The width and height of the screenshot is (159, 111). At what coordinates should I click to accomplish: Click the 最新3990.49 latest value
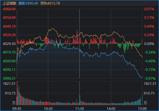click(28, 3)
